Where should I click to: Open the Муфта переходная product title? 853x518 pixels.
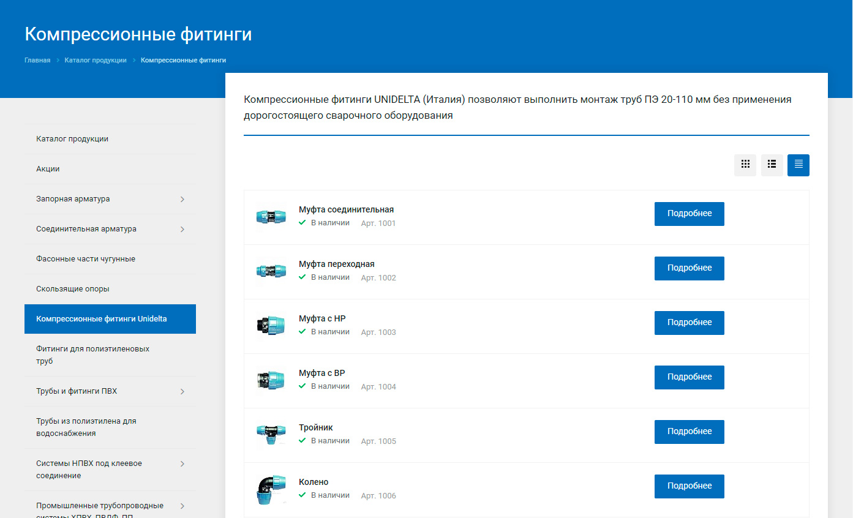pos(336,264)
